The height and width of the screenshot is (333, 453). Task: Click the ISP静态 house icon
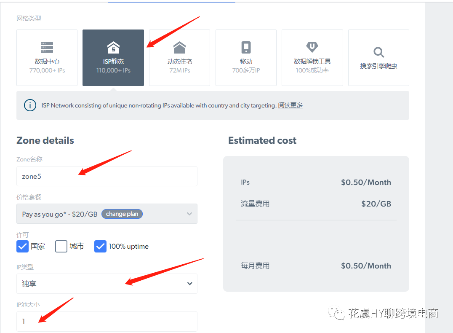tap(113, 46)
